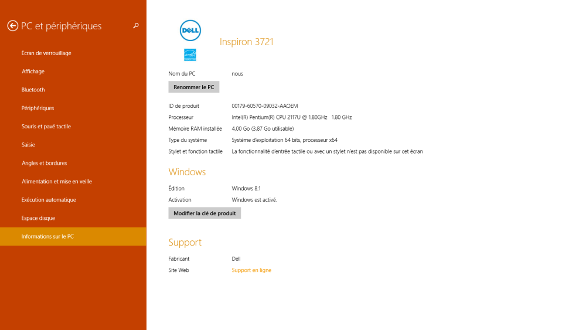This screenshot has height=330, width=586.
Task: Click the Windows 8.1 edition value
Action: pos(246,188)
